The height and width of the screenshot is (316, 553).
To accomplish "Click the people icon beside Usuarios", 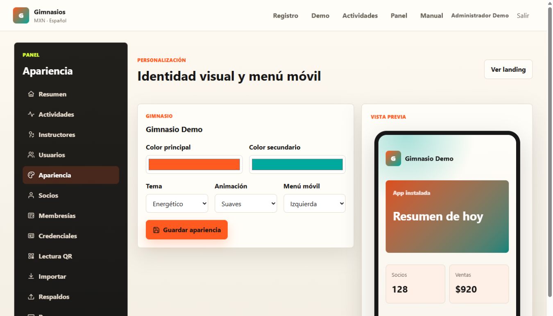I will tap(31, 155).
